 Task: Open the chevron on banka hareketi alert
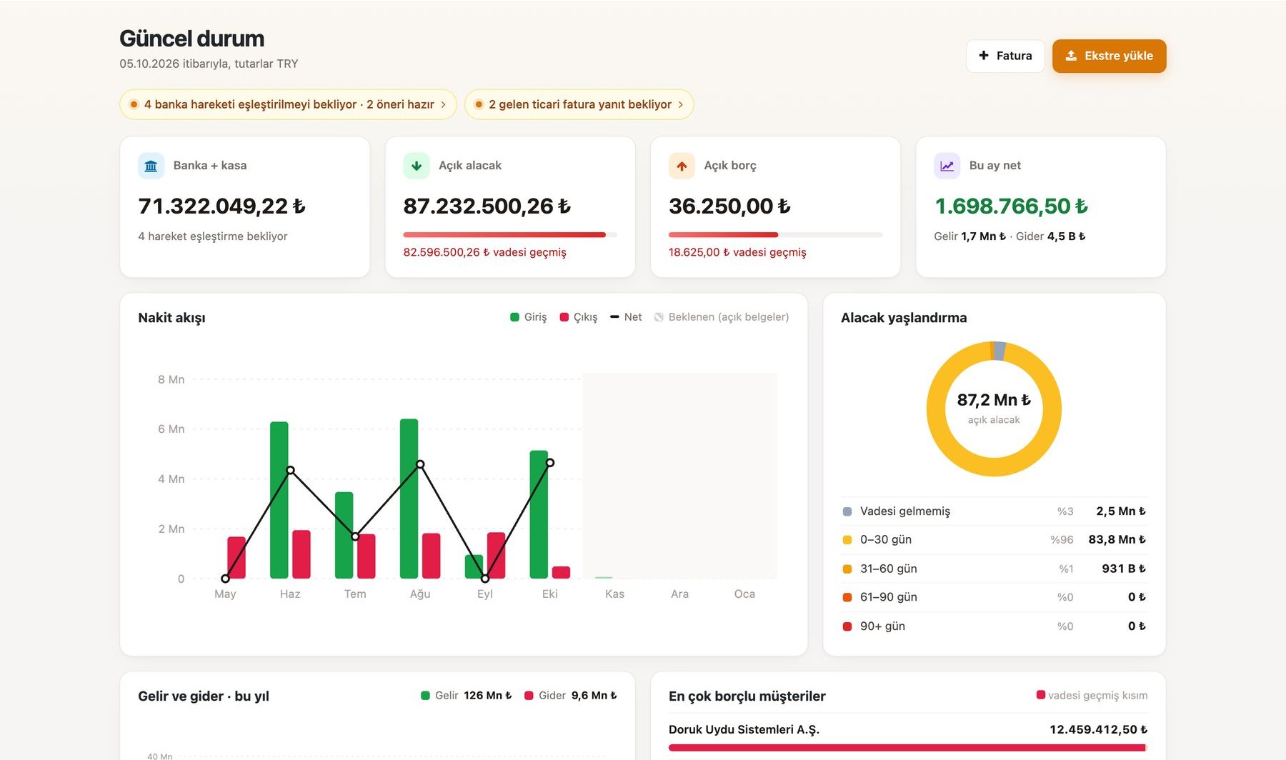[x=443, y=104]
